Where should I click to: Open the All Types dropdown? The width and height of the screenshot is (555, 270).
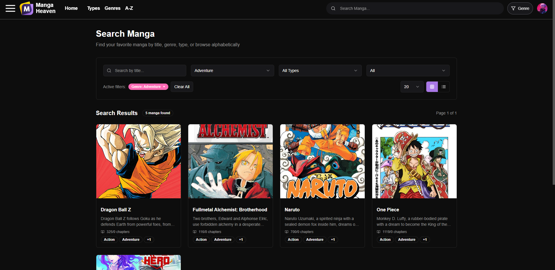tap(320, 71)
